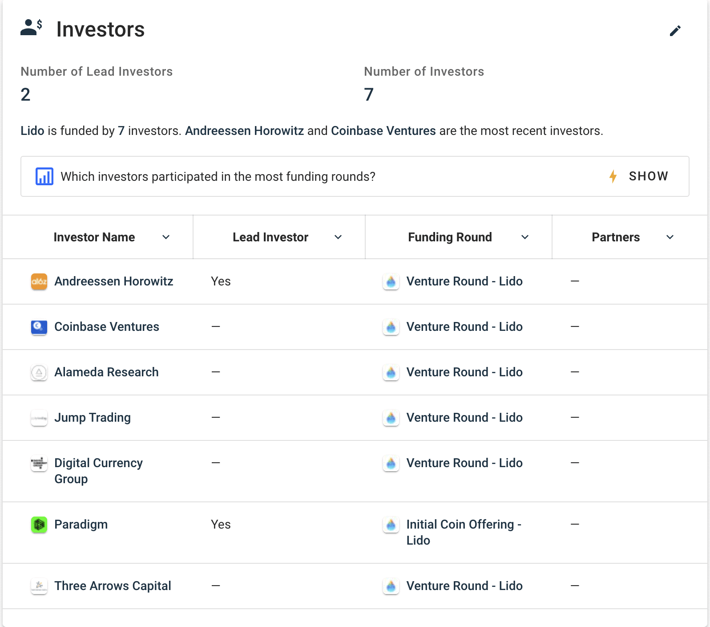Click the Andreessen Horowitz a16z logo
This screenshot has width=710, height=627.
point(39,281)
